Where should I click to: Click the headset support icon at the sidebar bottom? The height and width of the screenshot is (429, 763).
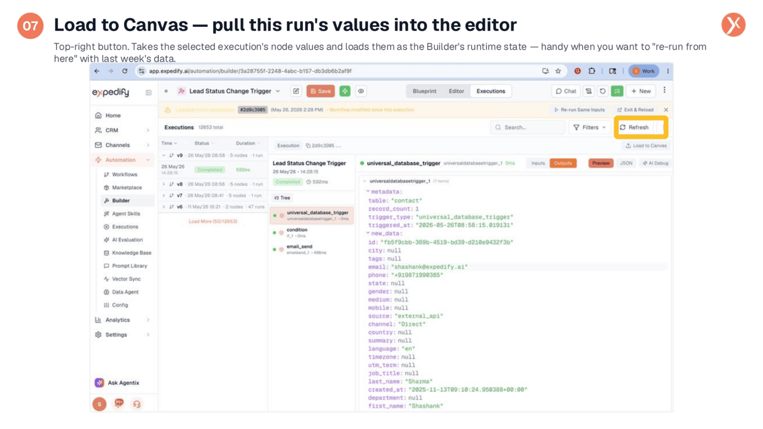pyautogui.click(x=137, y=404)
